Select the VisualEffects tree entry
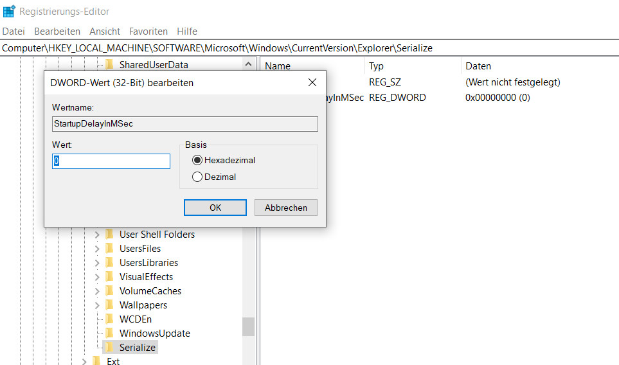619x365 pixels. [146, 277]
